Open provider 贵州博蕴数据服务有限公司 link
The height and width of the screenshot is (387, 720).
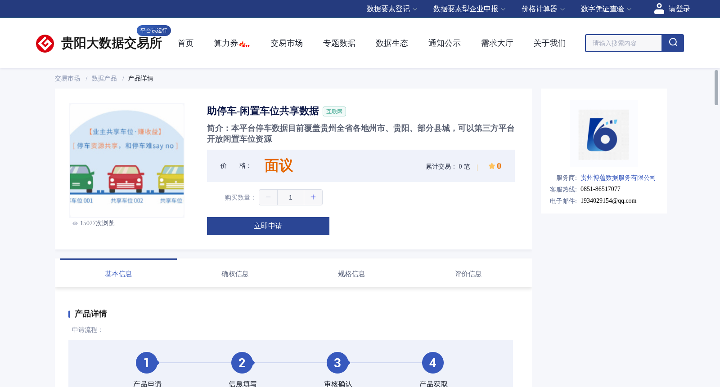click(618, 178)
